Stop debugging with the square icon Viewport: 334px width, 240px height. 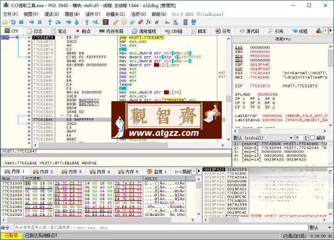coord(21,22)
